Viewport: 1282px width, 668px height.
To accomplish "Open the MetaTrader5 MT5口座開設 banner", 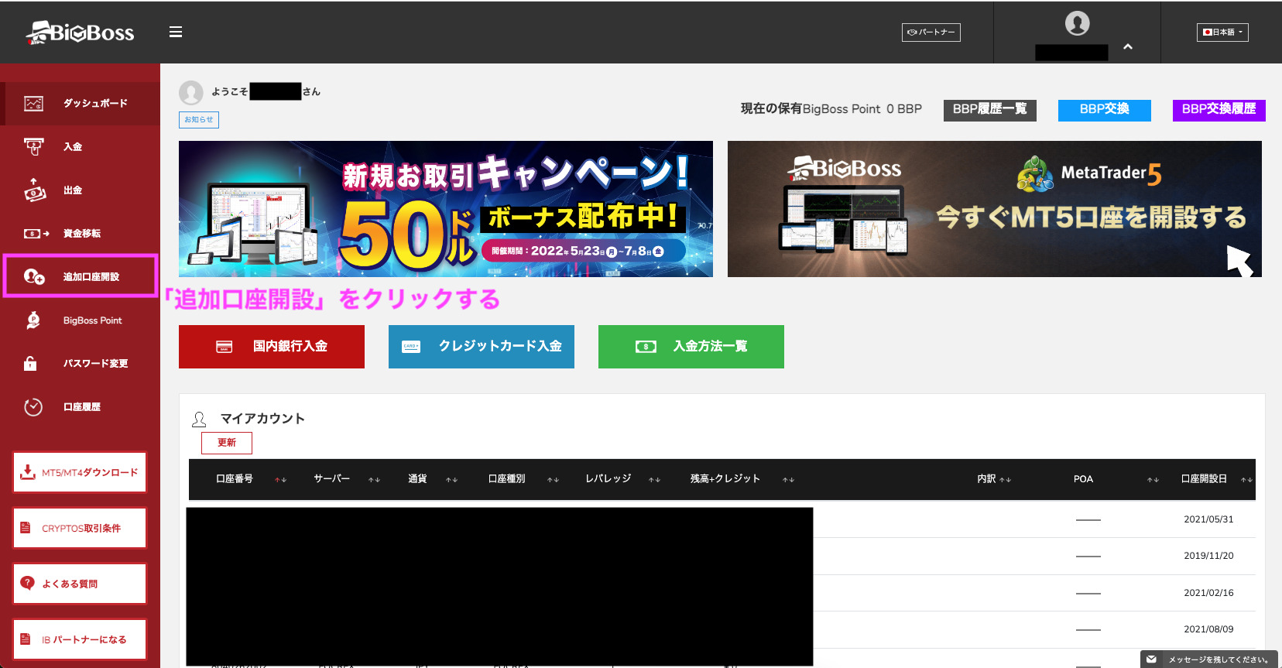I will (x=995, y=209).
